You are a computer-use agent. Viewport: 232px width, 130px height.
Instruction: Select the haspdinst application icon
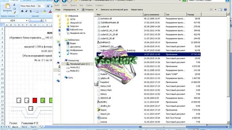click(99, 82)
